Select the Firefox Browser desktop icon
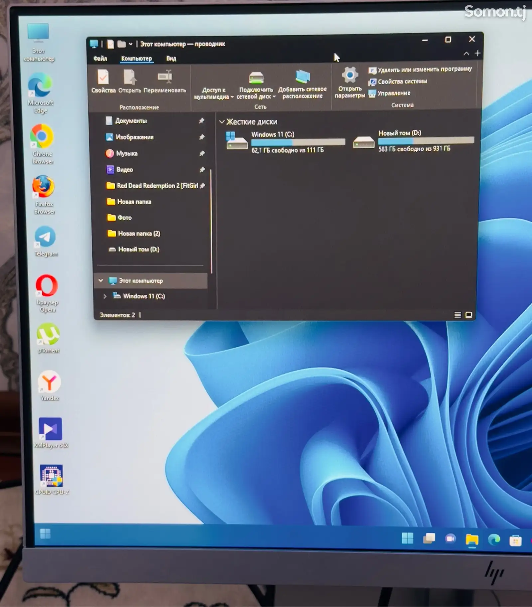532x607 pixels. pos(44,195)
